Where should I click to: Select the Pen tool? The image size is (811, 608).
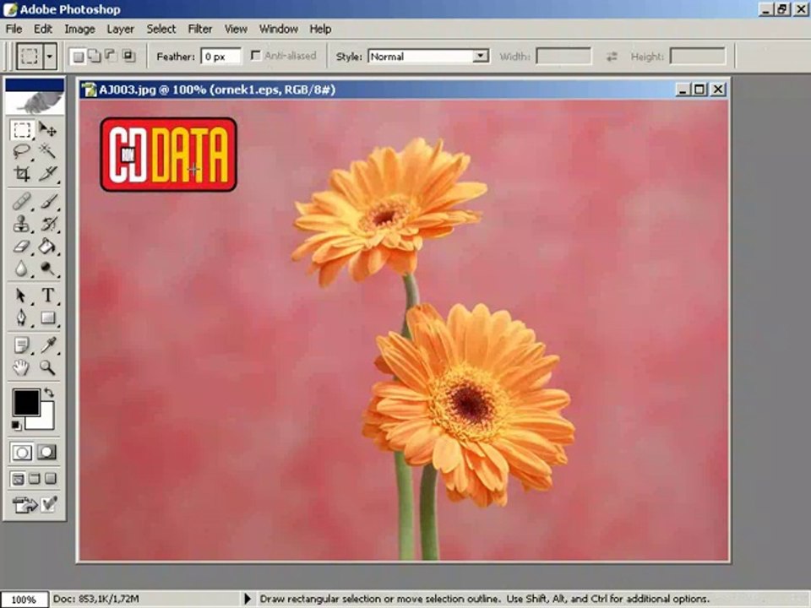pos(22,318)
